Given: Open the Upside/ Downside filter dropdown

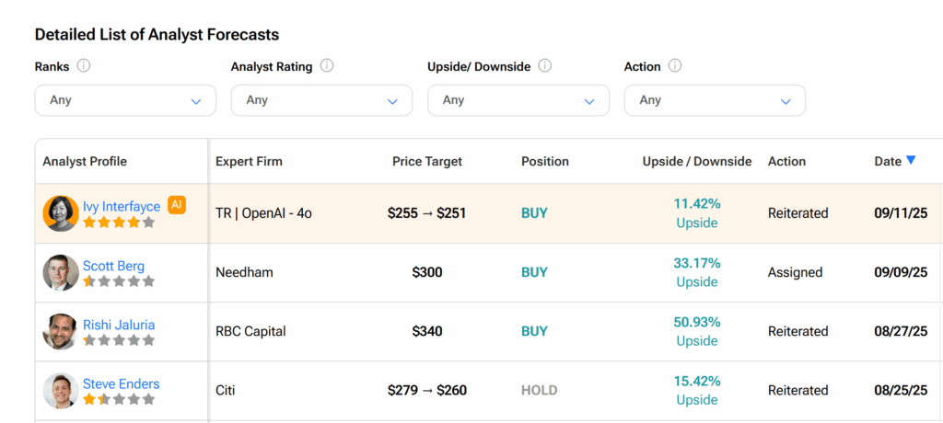Looking at the screenshot, I should (x=518, y=100).
